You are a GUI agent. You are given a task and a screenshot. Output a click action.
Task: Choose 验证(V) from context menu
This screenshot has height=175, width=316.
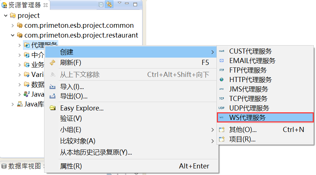(x=131, y=118)
